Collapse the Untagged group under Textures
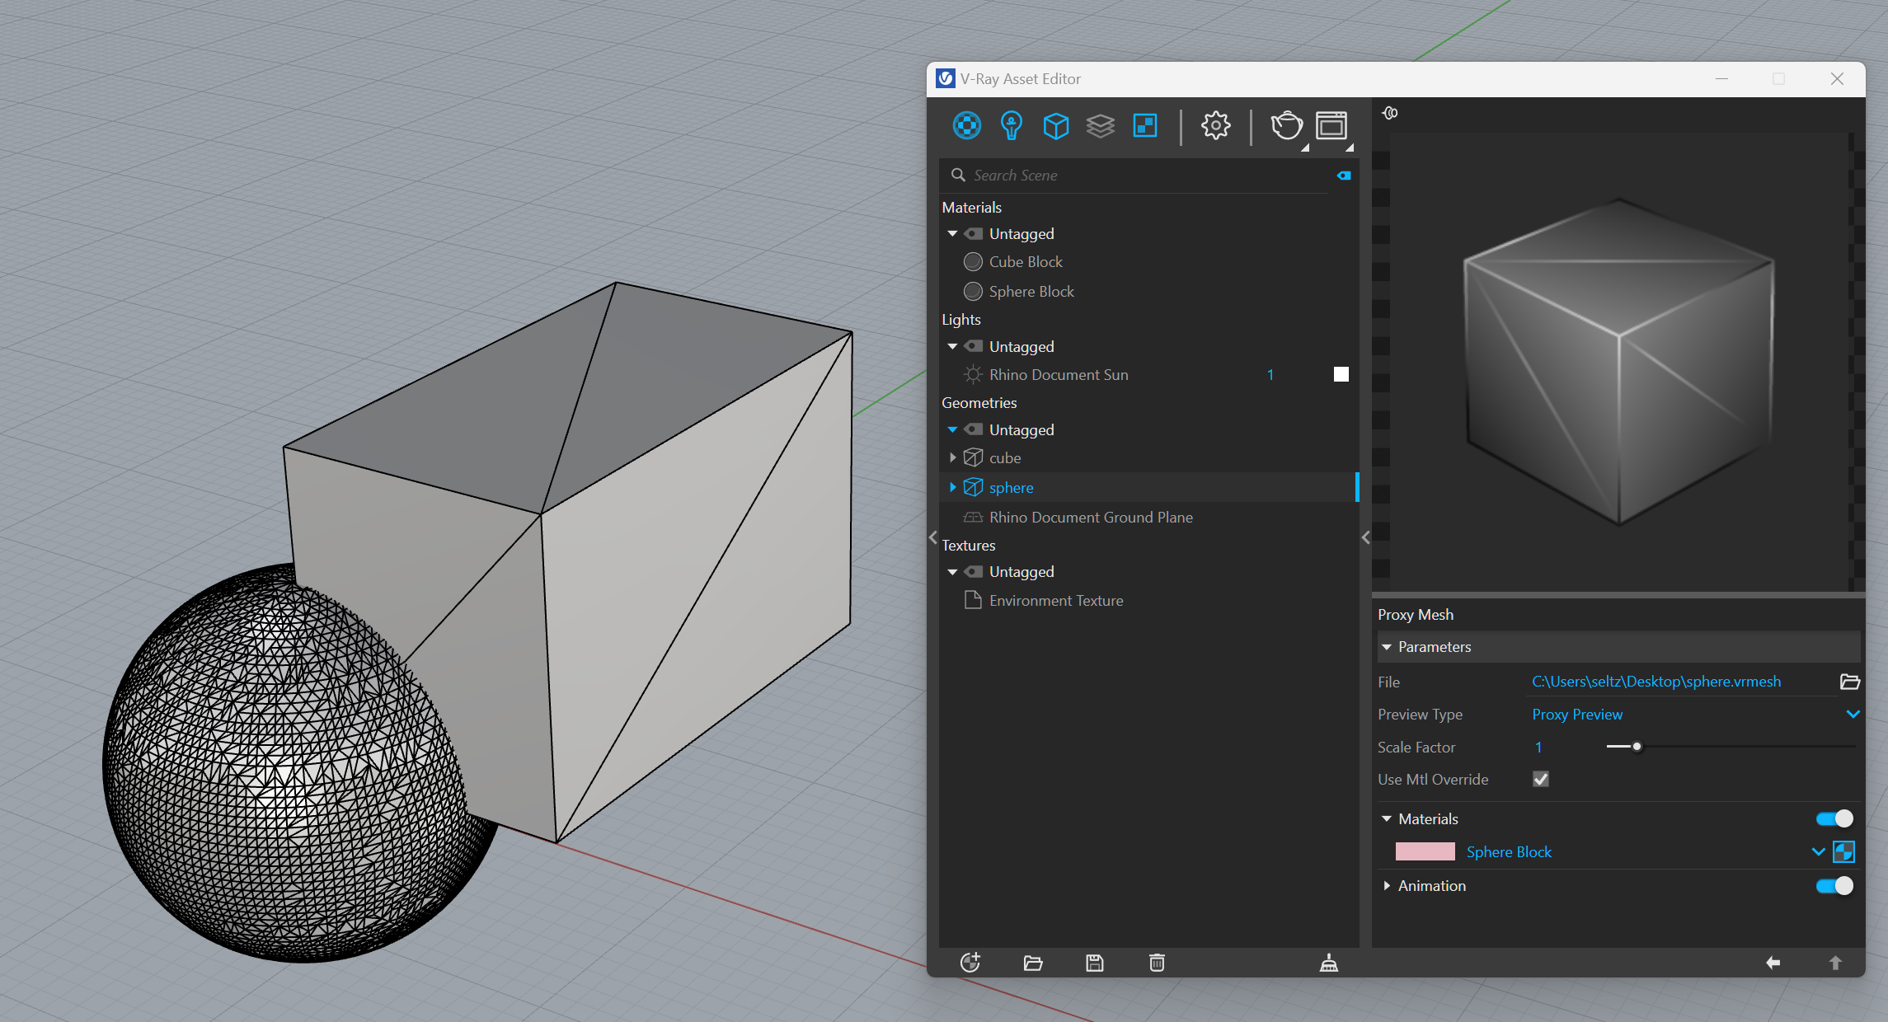 pos(953,572)
